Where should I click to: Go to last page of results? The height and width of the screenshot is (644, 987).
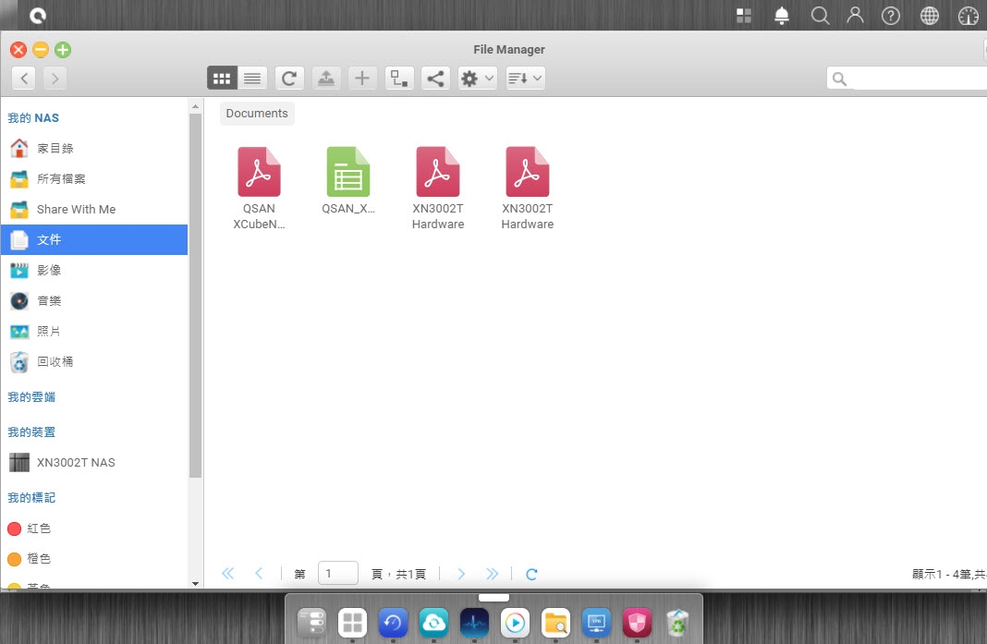[492, 574]
